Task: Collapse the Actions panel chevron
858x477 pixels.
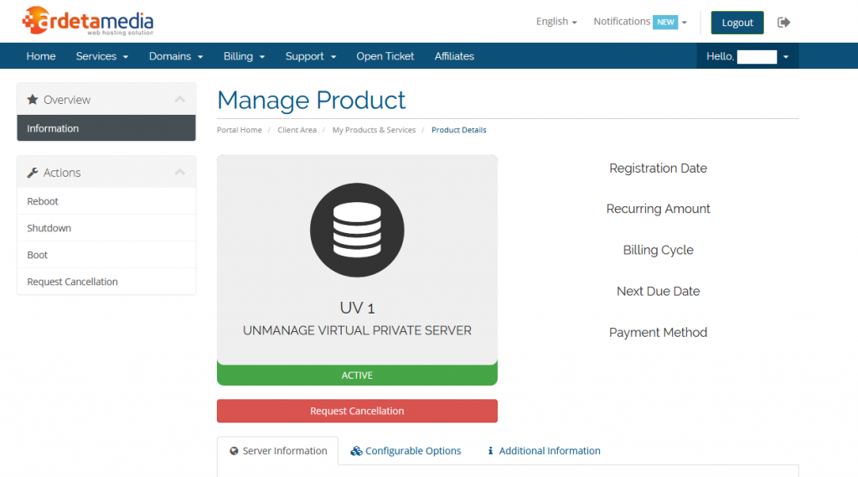Action: point(179,173)
